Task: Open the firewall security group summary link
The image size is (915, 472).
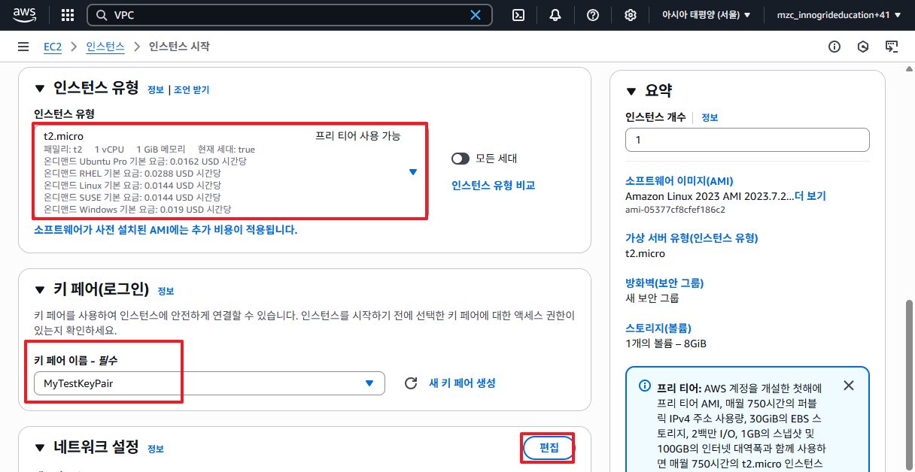Action: click(x=664, y=283)
